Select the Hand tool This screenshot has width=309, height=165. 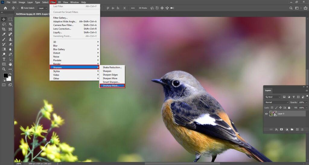10,64
